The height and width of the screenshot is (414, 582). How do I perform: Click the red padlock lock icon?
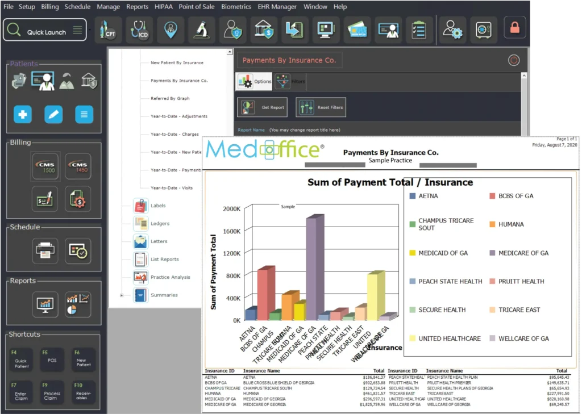(515, 28)
